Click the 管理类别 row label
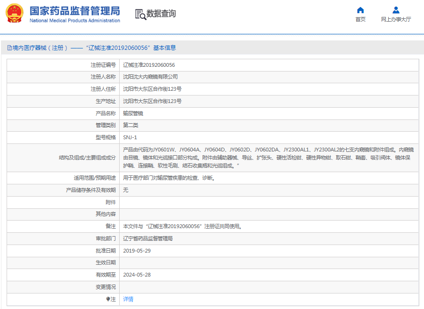This screenshot has height=309, width=424. pos(106,125)
